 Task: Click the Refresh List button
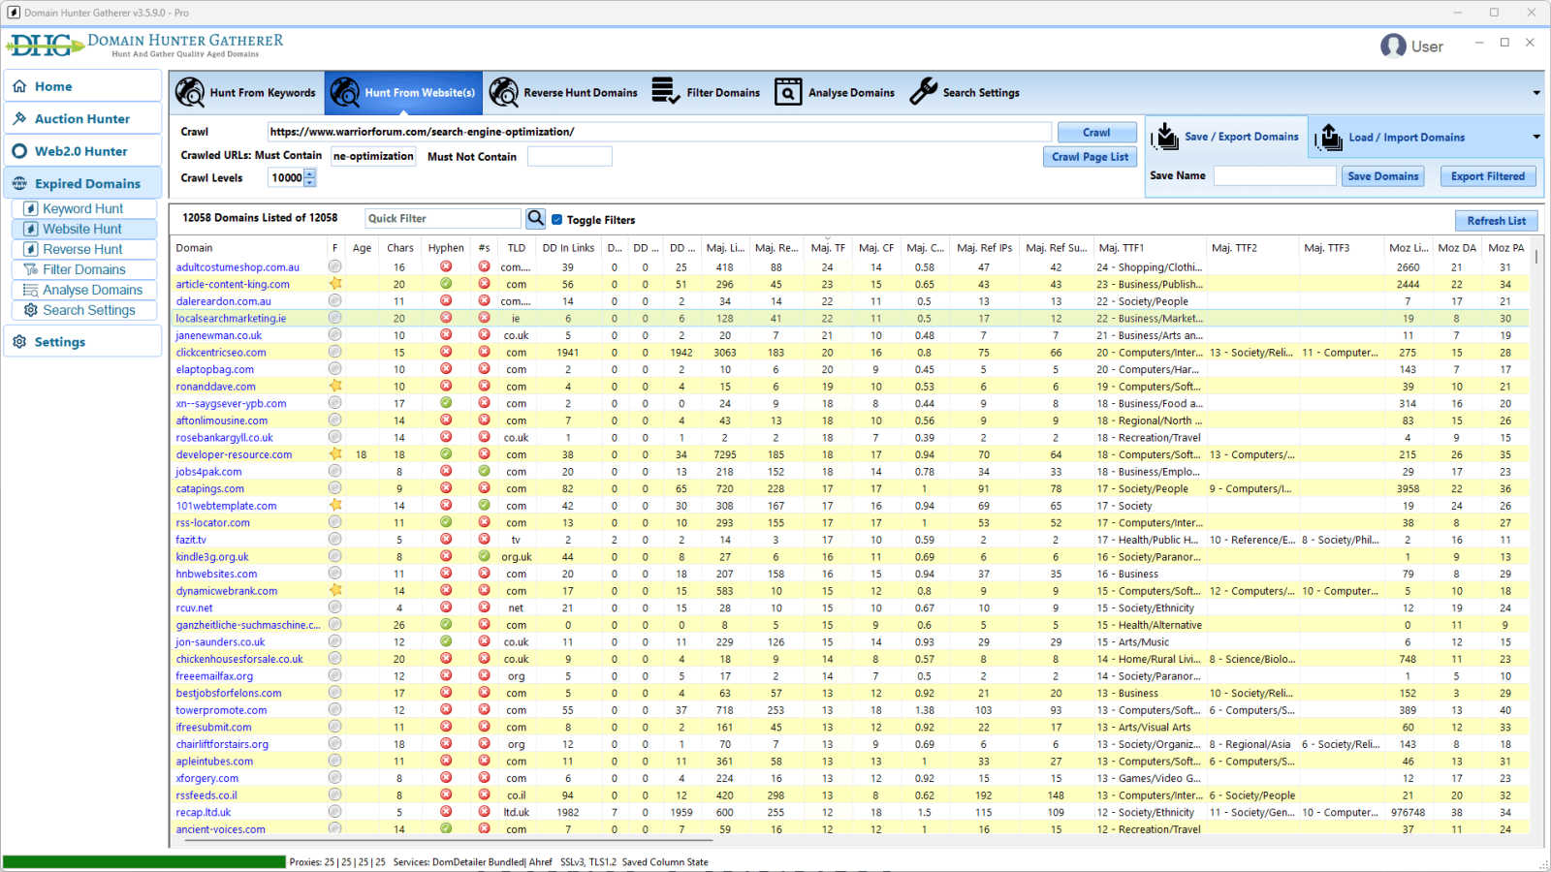[1496, 220]
